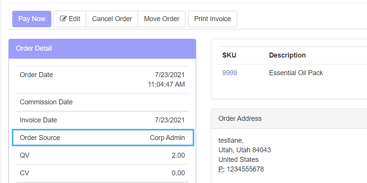Select the Corp Admin value
The height and width of the screenshot is (183, 367).
[x=167, y=138]
